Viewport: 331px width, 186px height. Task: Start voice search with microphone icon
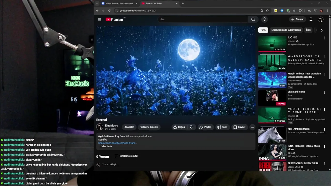(x=264, y=19)
